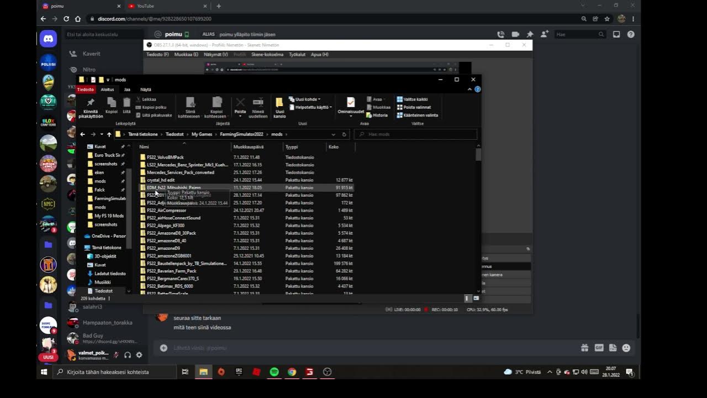Open the Tiedosto tab in Explorer
This screenshot has height=398, width=707.
coord(86,89)
